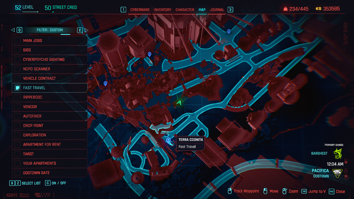Click the Track Waypoint button
The image size is (354, 199).
pos(243,191)
